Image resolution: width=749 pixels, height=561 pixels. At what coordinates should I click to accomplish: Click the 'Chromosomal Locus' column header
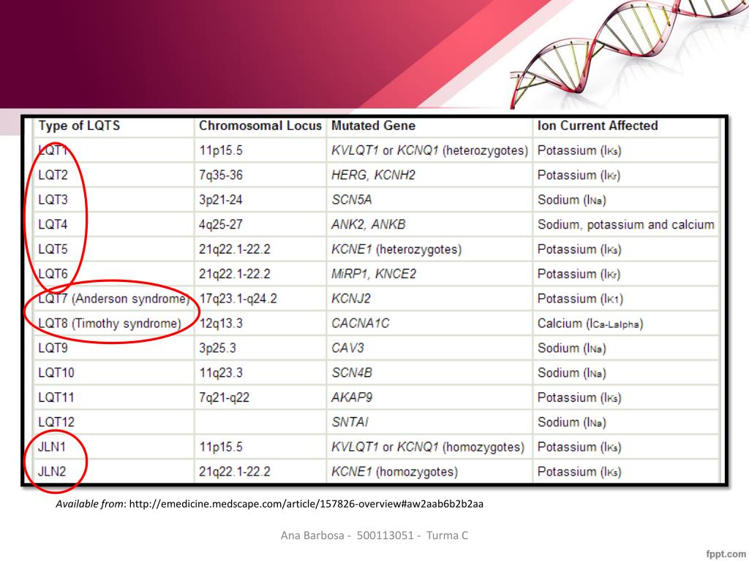tap(260, 126)
